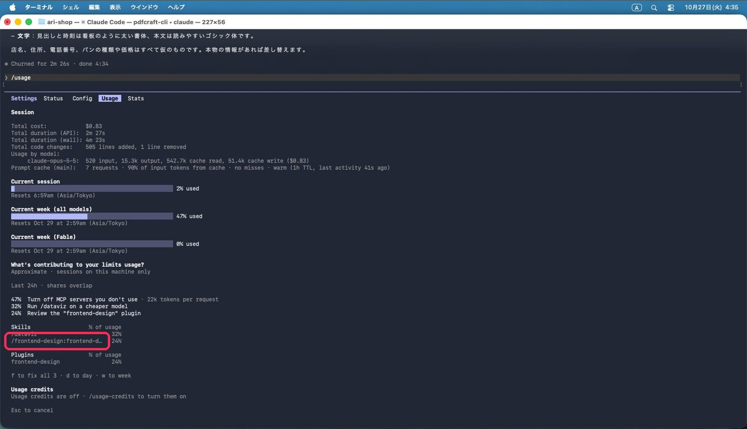Click the menu bar date and time
The image size is (747, 429).
tap(712, 7)
